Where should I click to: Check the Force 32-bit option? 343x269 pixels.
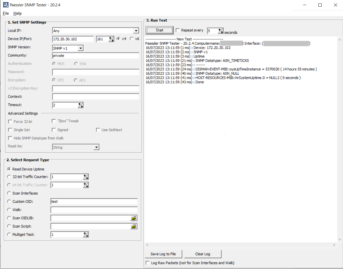coord(10,122)
